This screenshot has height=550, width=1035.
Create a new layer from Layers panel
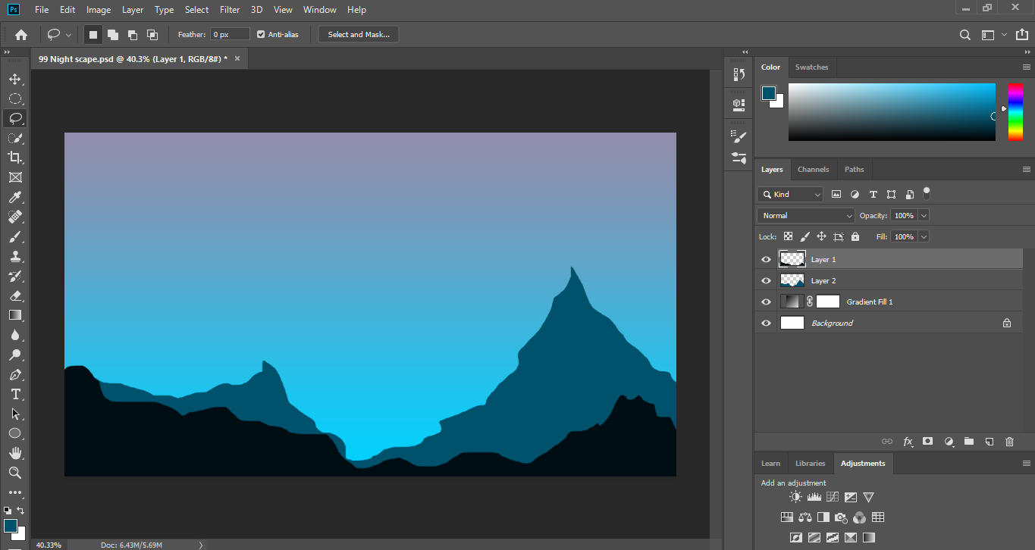[x=989, y=441]
